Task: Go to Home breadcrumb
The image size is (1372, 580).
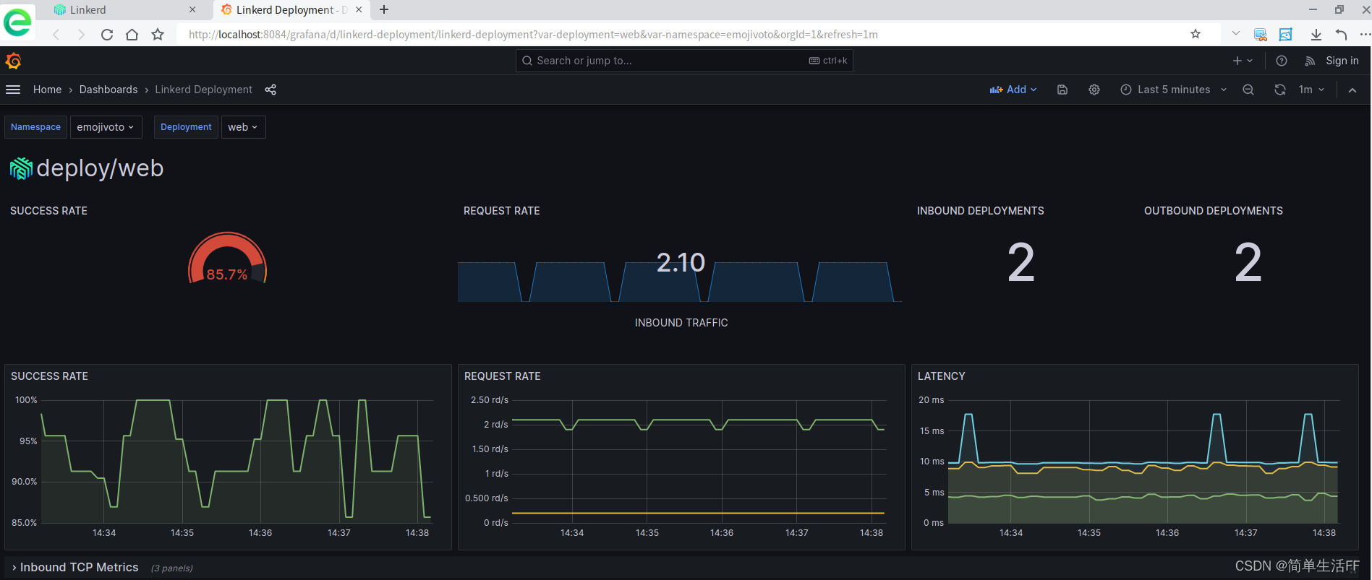Action: coord(47,90)
